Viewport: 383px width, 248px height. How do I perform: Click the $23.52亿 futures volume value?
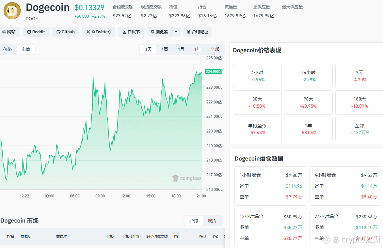click(122, 16)
